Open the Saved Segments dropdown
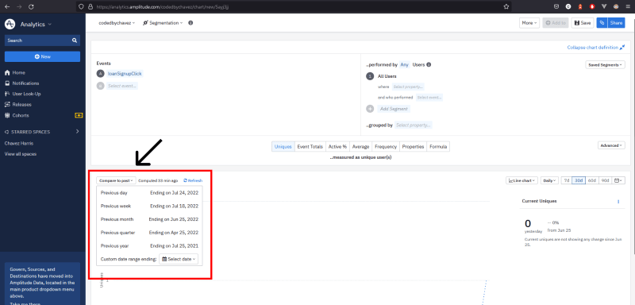This screenshot has height=305, width=635. coord(605,65)
